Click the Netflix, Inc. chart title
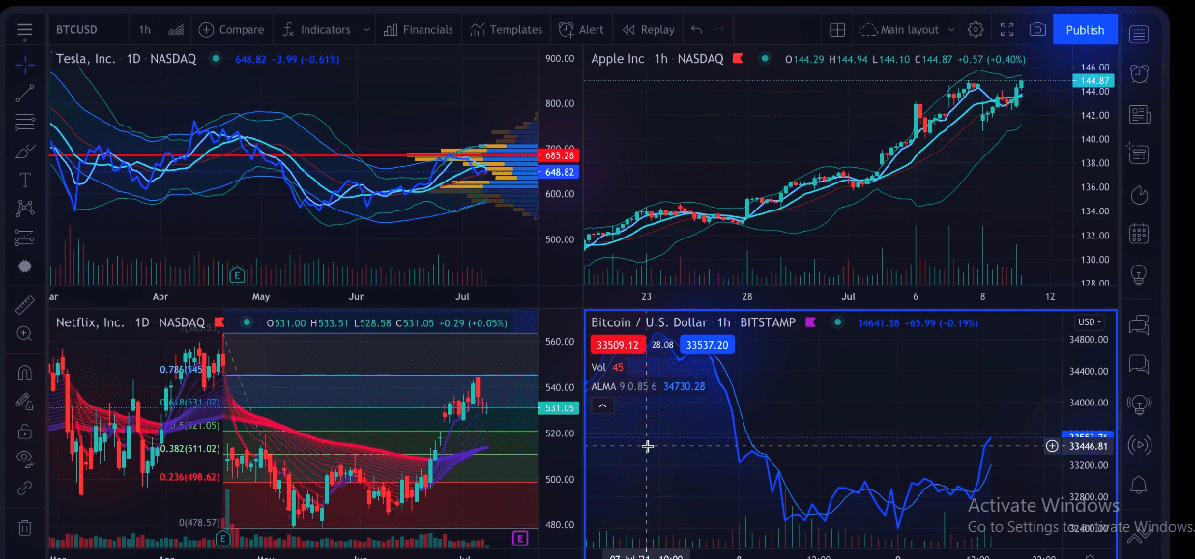 (90, 322)
